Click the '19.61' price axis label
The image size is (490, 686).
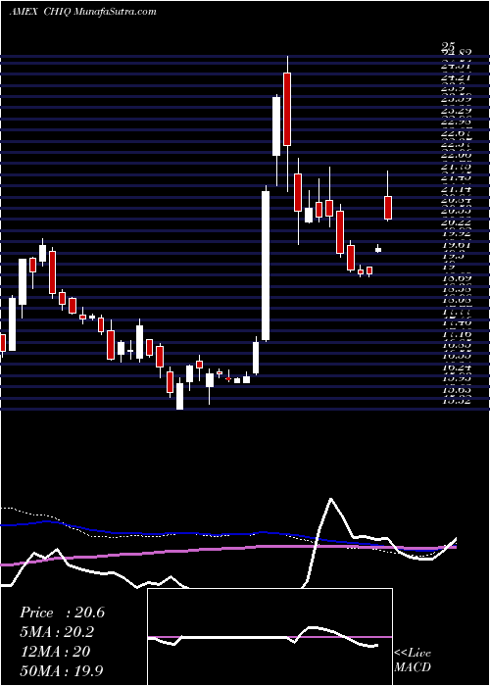click(x=456, y=245)
